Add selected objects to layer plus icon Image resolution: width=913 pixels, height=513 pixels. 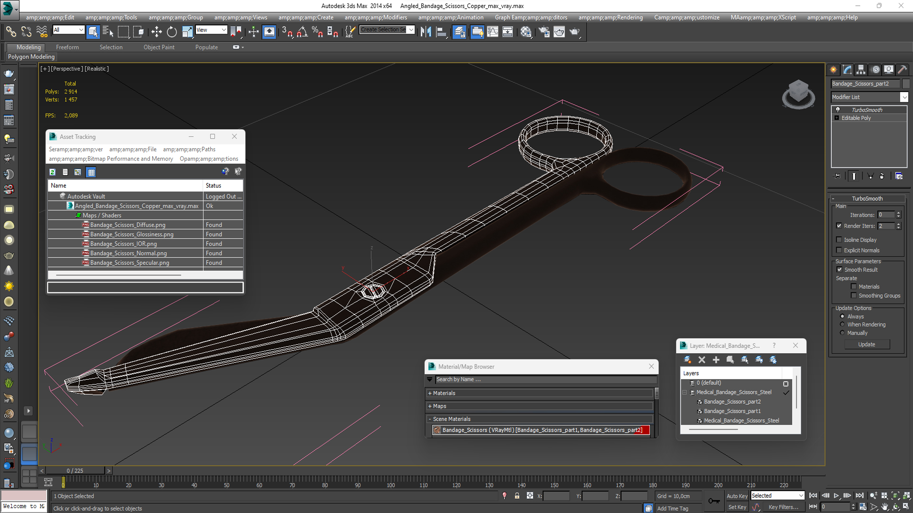[716, 360]
